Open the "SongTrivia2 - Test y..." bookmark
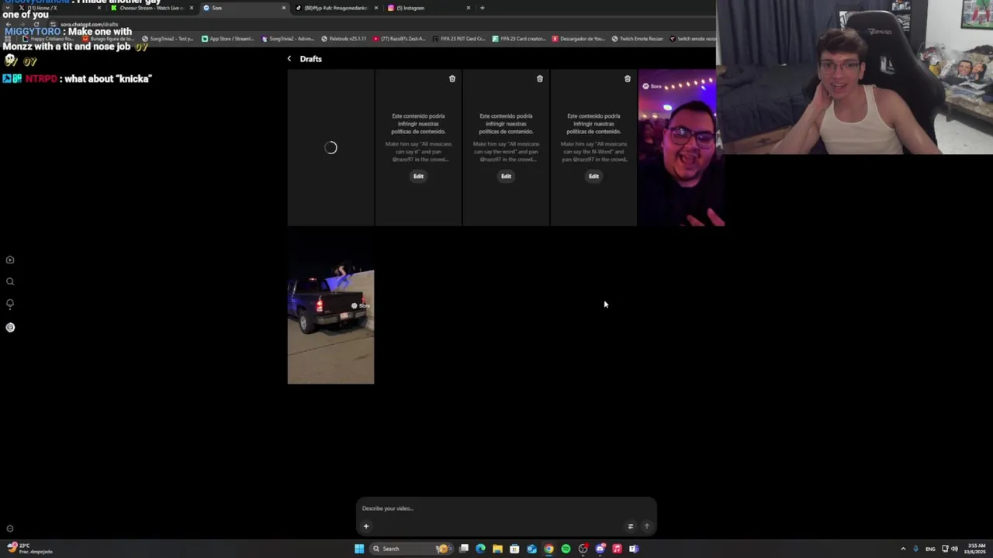The image size is (993, 558). click(168, 39)
